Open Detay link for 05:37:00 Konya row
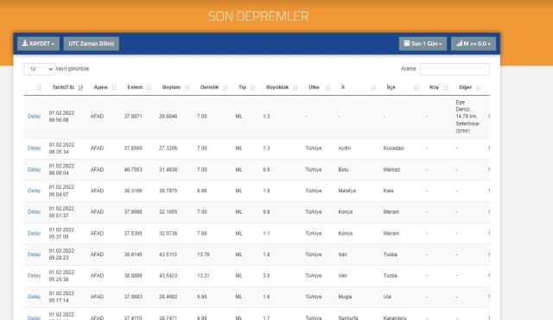The image size is (553, 320). point(35,234)
